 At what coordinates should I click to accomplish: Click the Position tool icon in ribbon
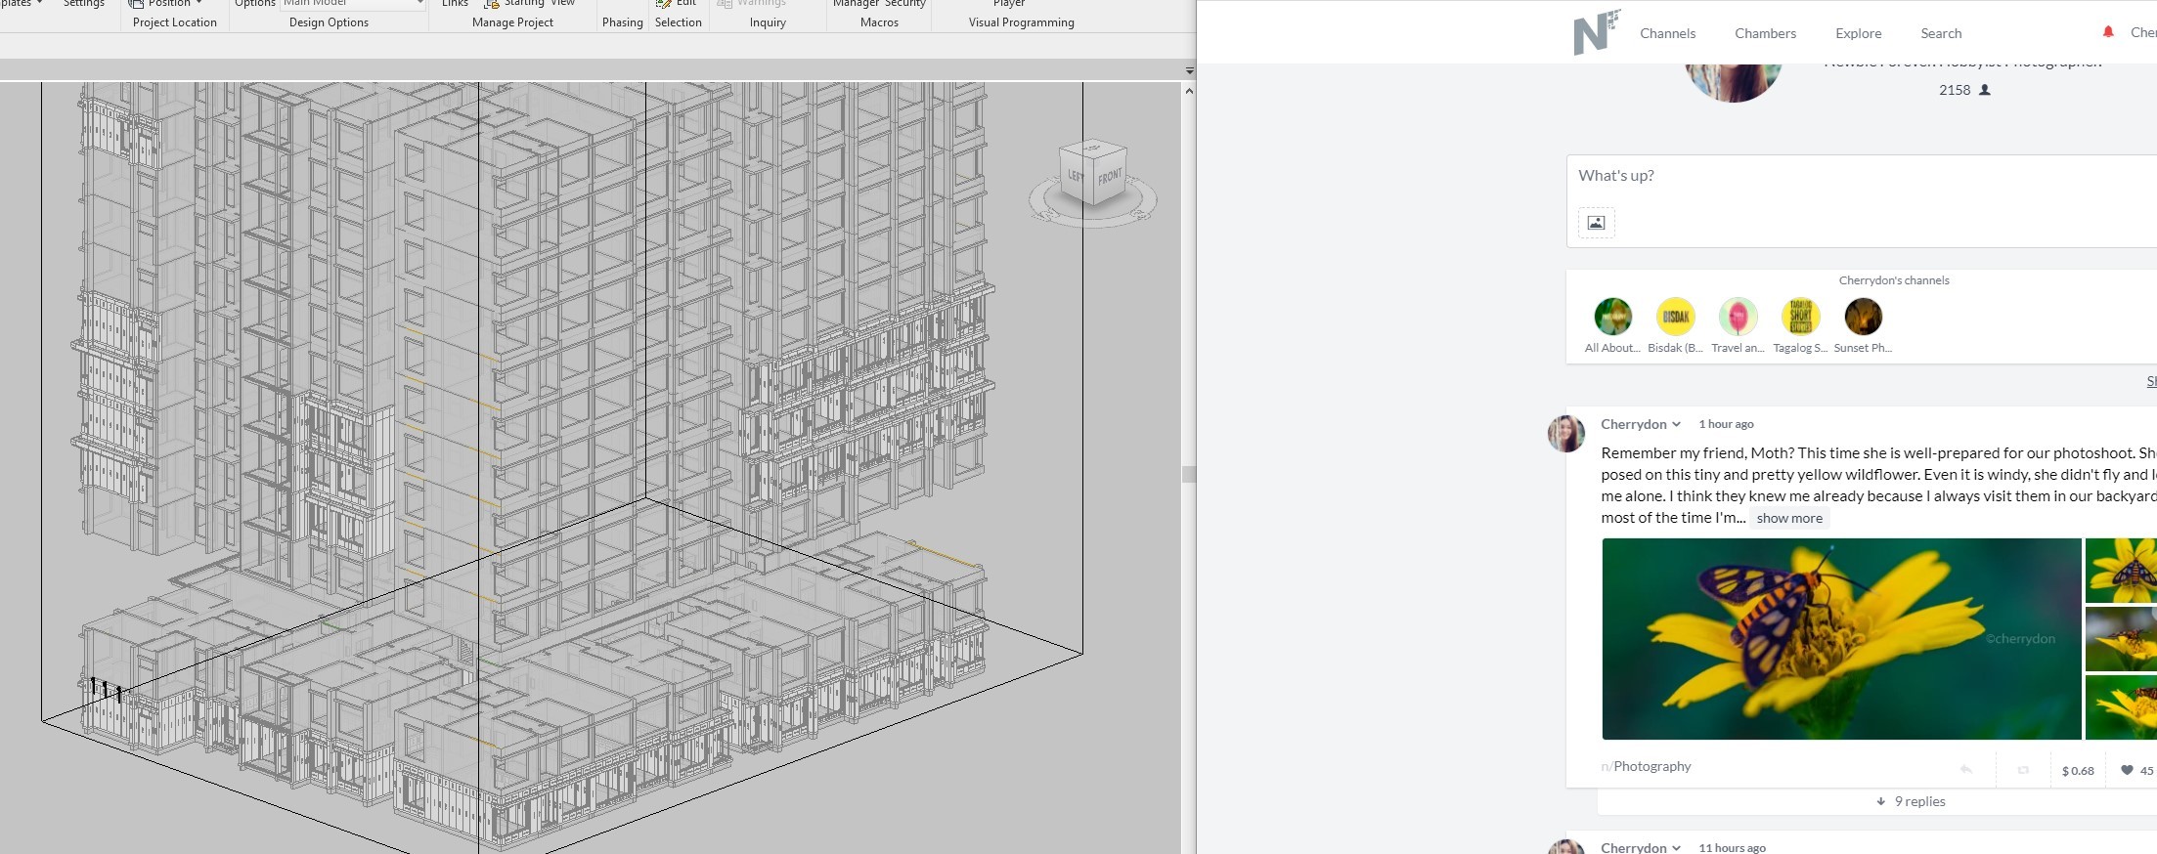(136, 4)
